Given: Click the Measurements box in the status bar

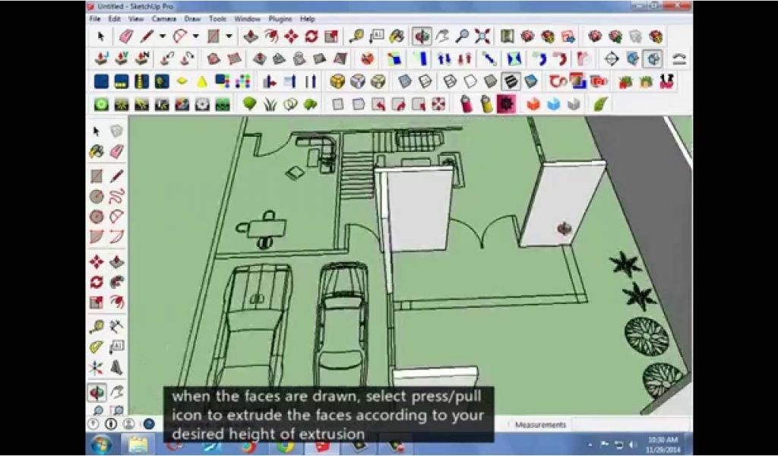Looking at the screenshot, I should click(x=540, y=425).
